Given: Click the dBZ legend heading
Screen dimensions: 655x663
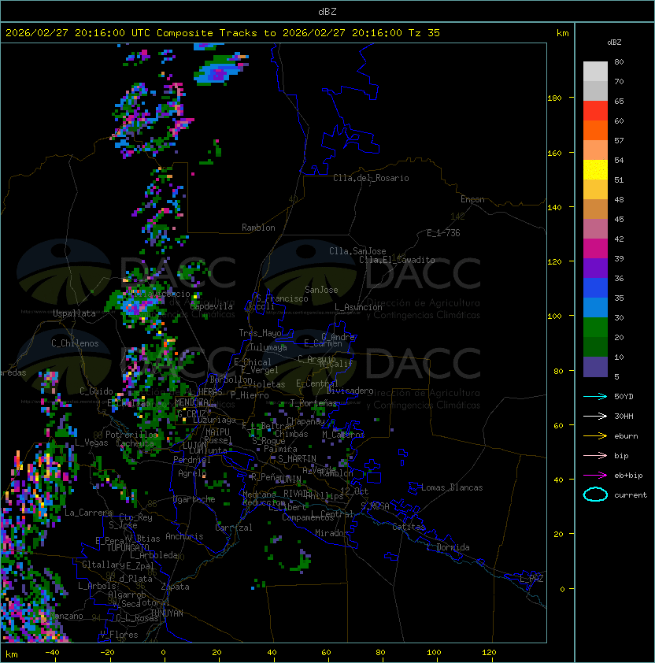Looking at the screenshot, I should [614, 43].
